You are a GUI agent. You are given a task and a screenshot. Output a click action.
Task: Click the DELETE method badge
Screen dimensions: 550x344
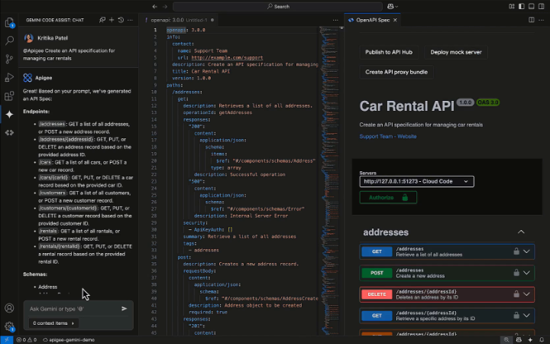tap(377, 294)
